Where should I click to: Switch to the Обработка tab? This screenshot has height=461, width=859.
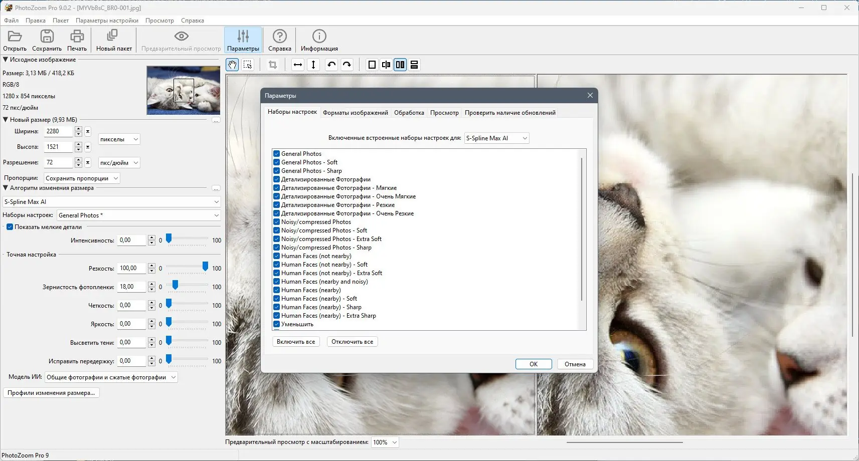[x=409, y=113]
